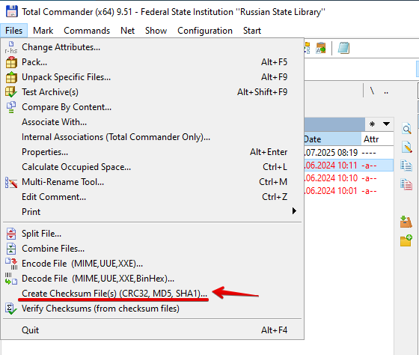The width and height of the screenshot is (419, 355).
Task: Click the Move files (red pages) icon
Action: coord(406,184)
